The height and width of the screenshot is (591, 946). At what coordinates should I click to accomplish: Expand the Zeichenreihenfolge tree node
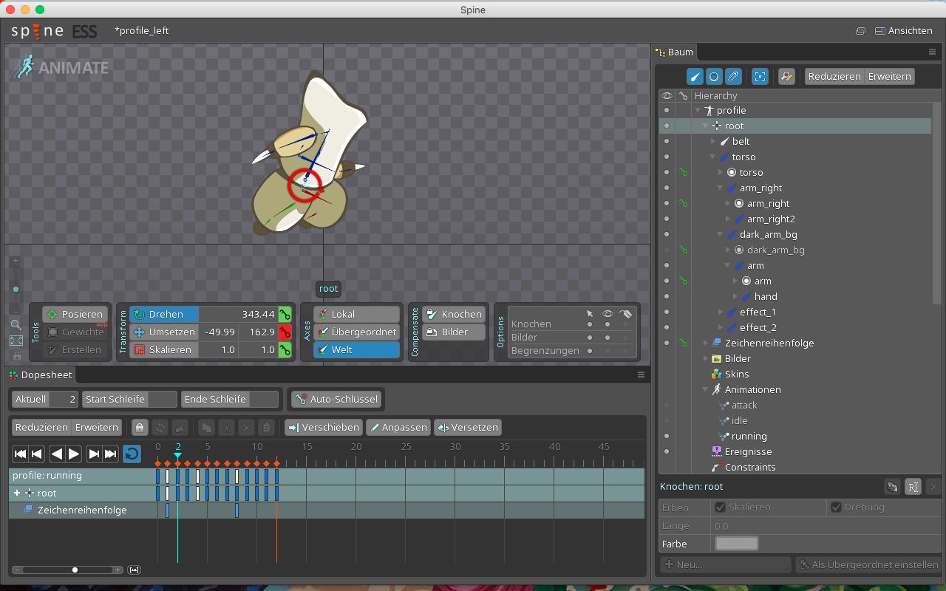(705, 344)
